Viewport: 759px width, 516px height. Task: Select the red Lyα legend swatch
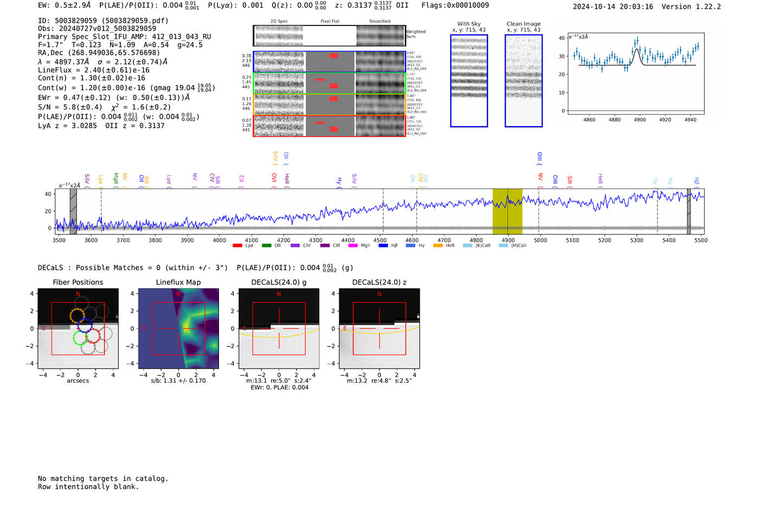237,245
